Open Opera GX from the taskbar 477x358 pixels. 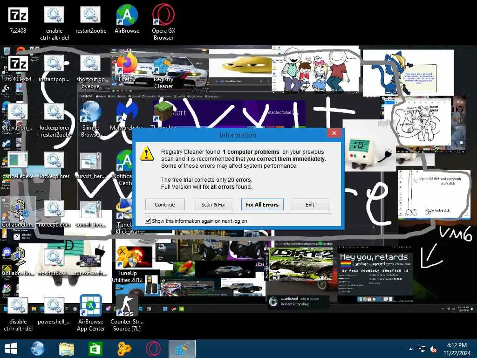tap(153, 349)
